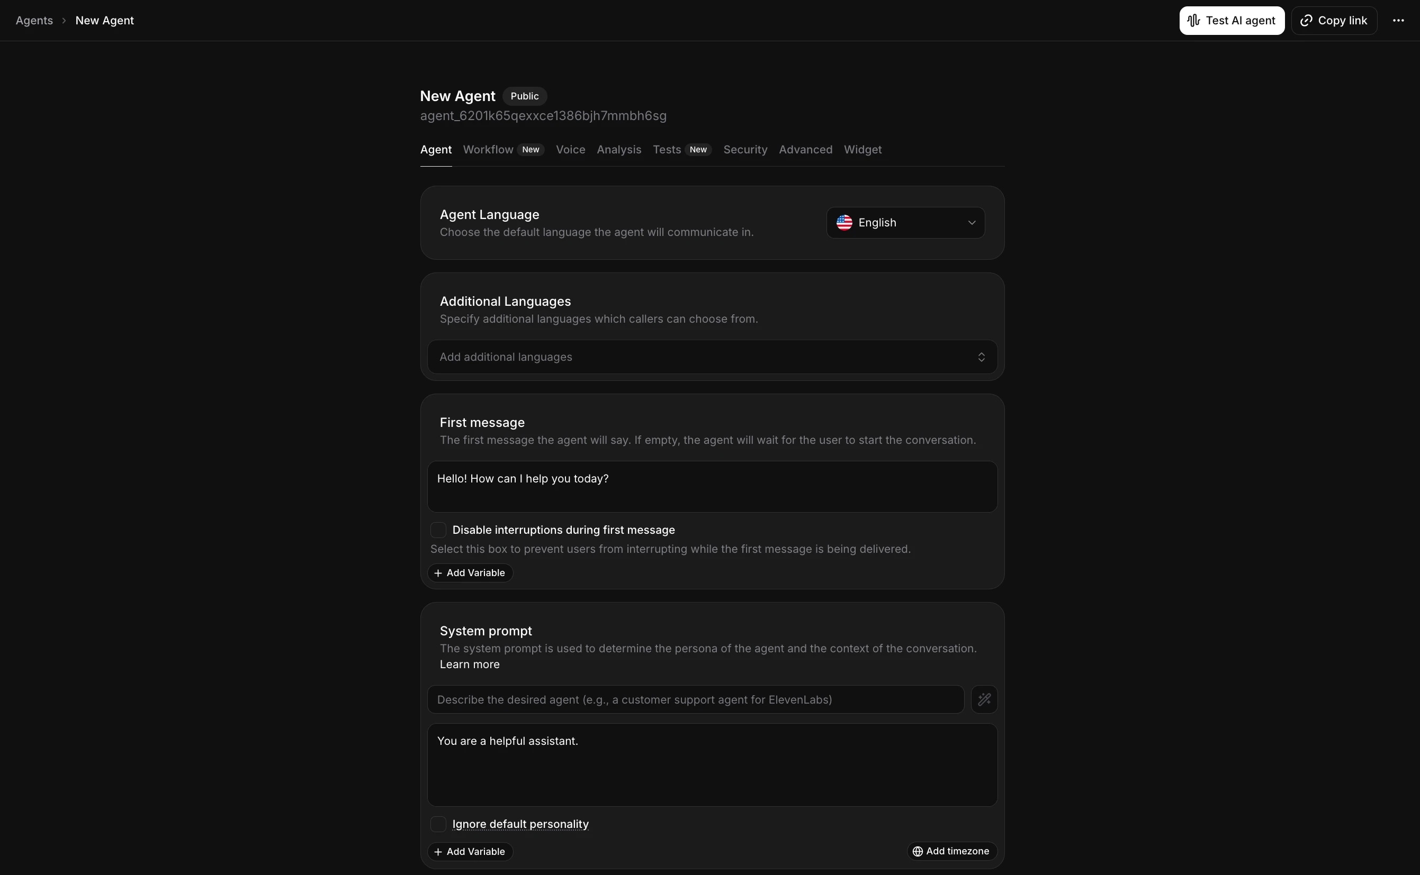The width and height of the screenshot is (1420, 875).
Task: Click the US flag icon in the language selector
Action: point(844,222)
